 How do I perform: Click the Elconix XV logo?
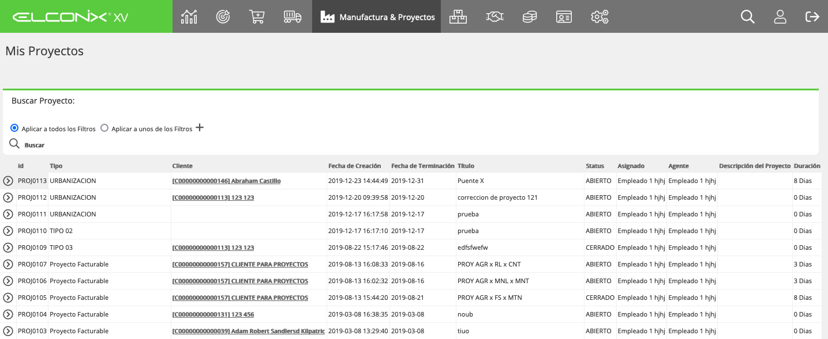tap(70, 17)
